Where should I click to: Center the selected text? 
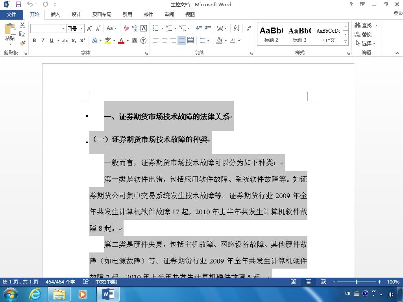tap(164, 41)
